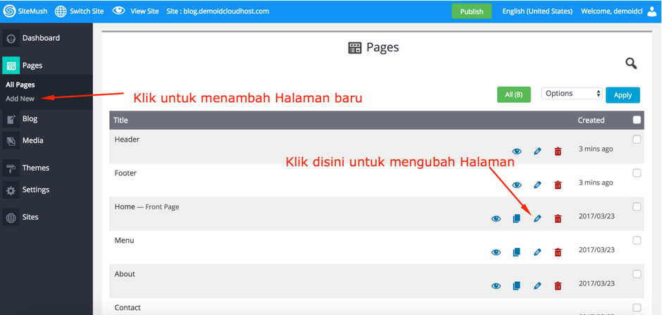
Task: Click the Contact page title
Action: click(x=127, y=308)
